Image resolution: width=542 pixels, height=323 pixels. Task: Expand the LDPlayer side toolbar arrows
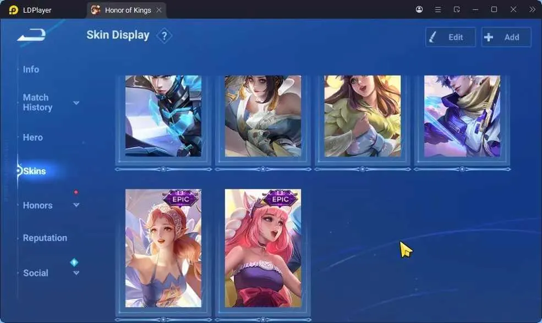pos(532,10)
